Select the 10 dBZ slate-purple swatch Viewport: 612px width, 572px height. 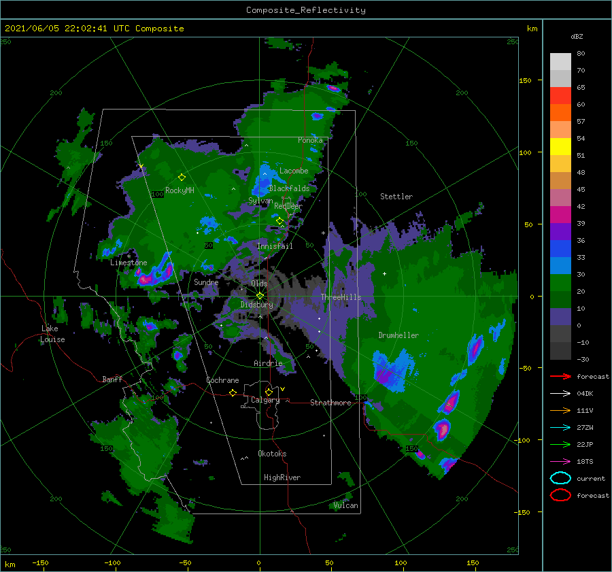[560, 317]
